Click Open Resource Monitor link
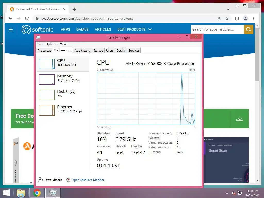264x198 pixels. point(88,180)
